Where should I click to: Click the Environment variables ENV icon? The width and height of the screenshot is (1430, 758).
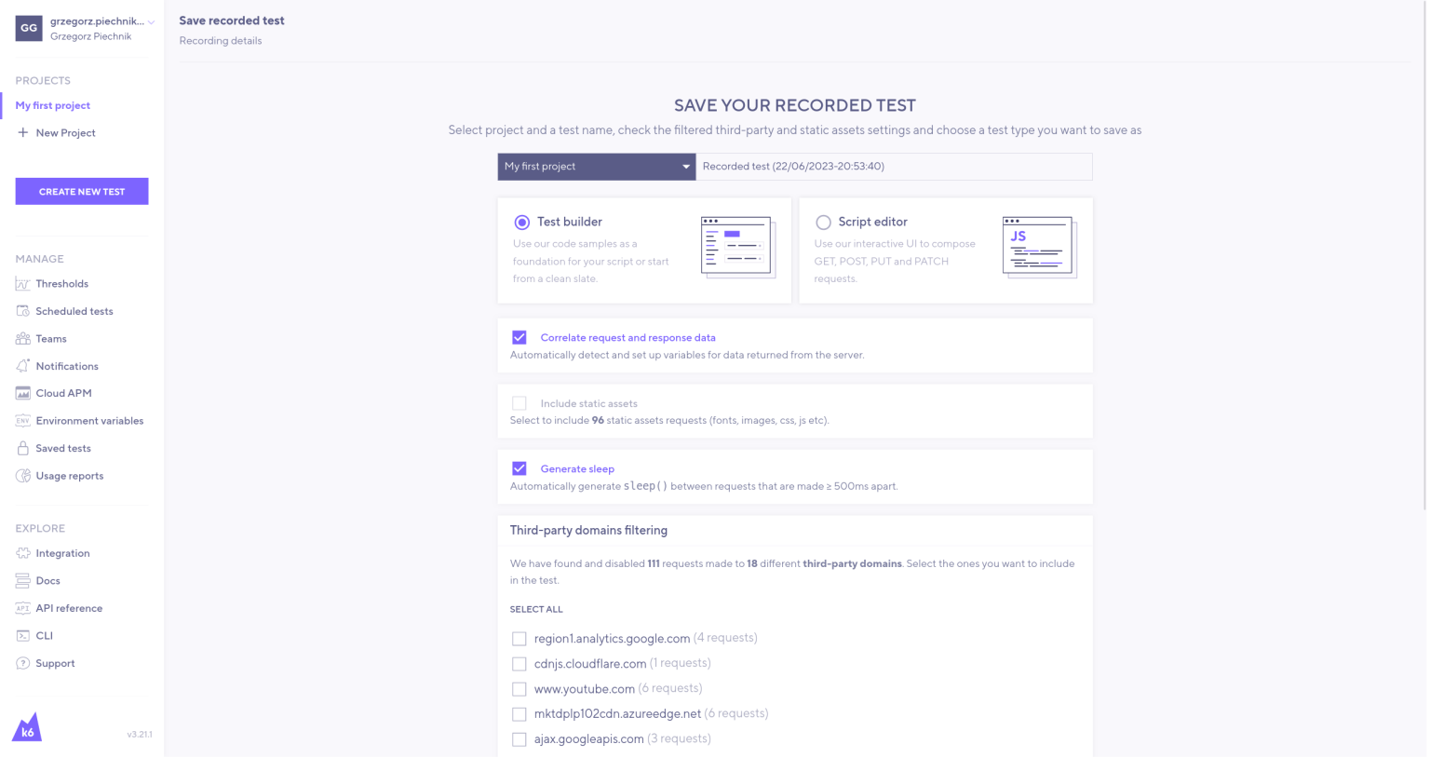(x=22, y=421)
